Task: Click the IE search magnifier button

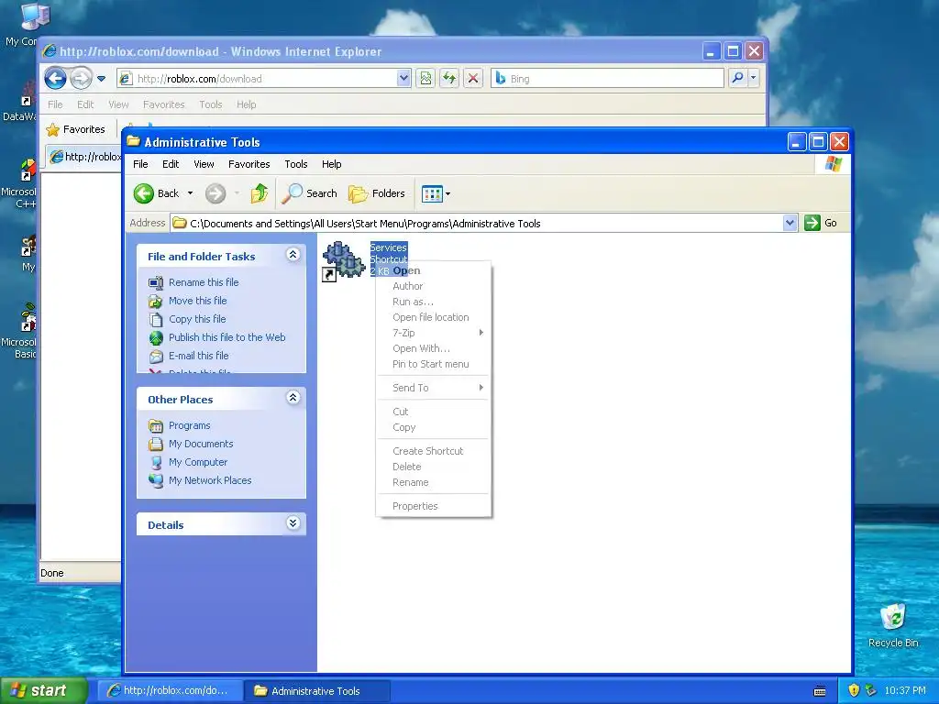Action: tap(738, 79)
